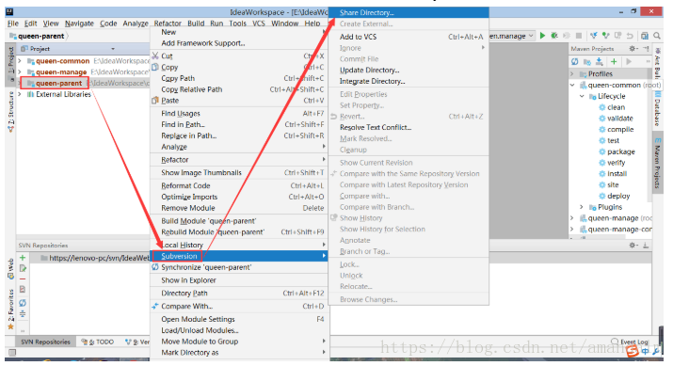Choose Show in Explorer
Screen dimensions: 673x366
(x=239, y=280)
